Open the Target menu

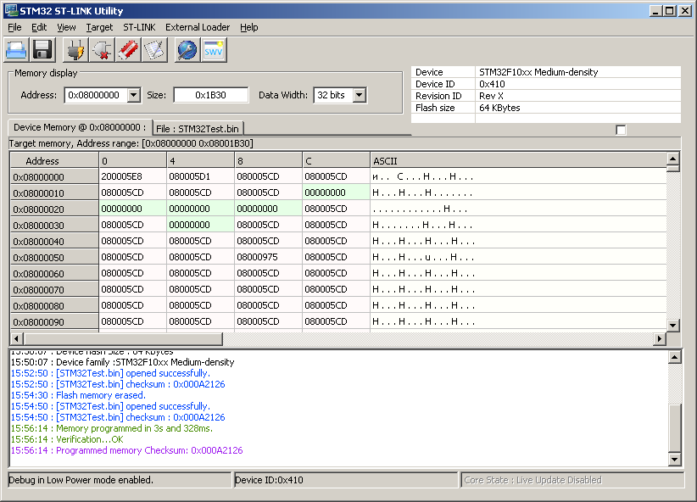click(x=99, y=27)
